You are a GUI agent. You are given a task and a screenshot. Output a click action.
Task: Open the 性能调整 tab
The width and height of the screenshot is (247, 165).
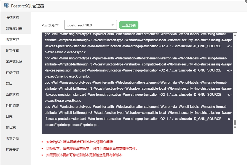[15, 105]
